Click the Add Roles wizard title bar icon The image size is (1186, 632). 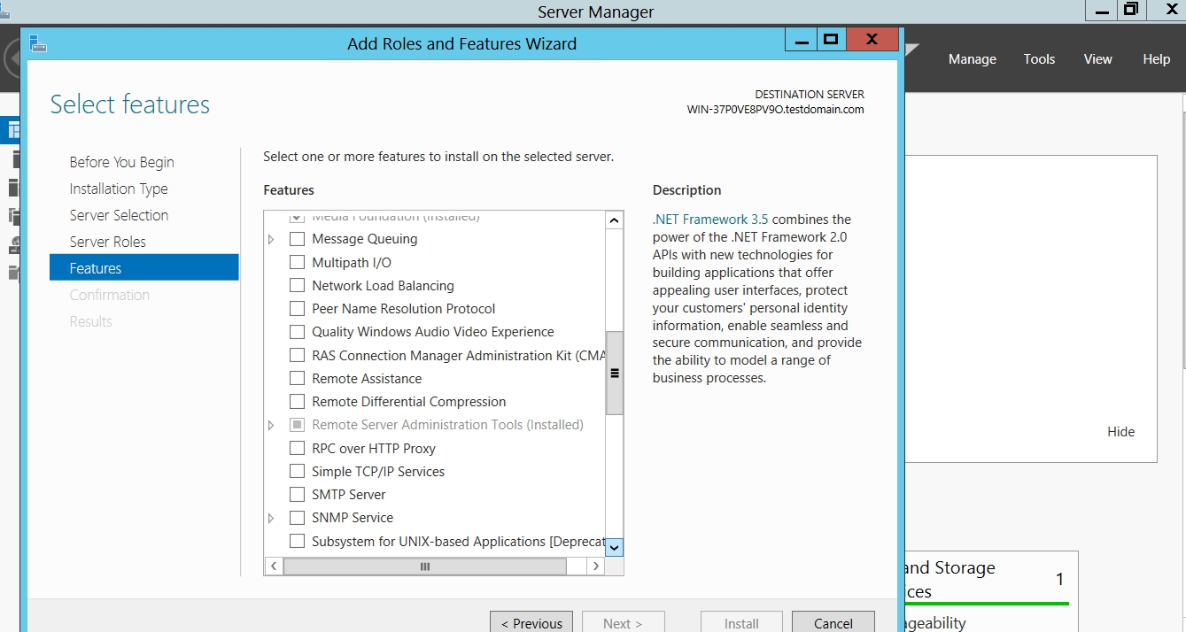pyautogui.click(x=37, y=43)
